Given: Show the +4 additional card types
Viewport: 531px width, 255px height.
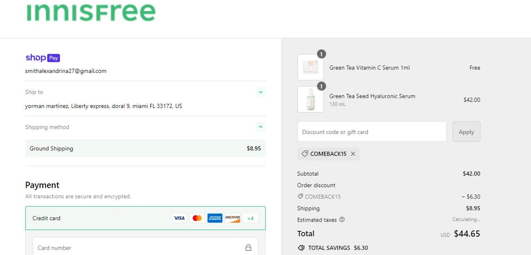Looking at the screenshot, I should (x=250, y=218).
